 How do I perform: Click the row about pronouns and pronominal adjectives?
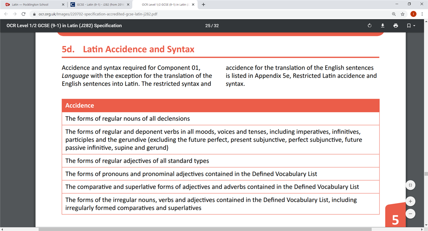(221, 174)
